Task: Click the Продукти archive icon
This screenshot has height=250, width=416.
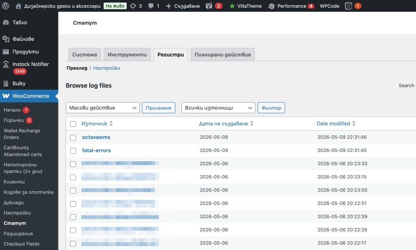Action: coord(6,52)
